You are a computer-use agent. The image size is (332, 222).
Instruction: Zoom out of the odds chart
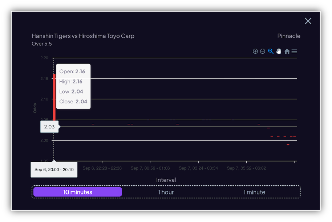tap(263, 51)
